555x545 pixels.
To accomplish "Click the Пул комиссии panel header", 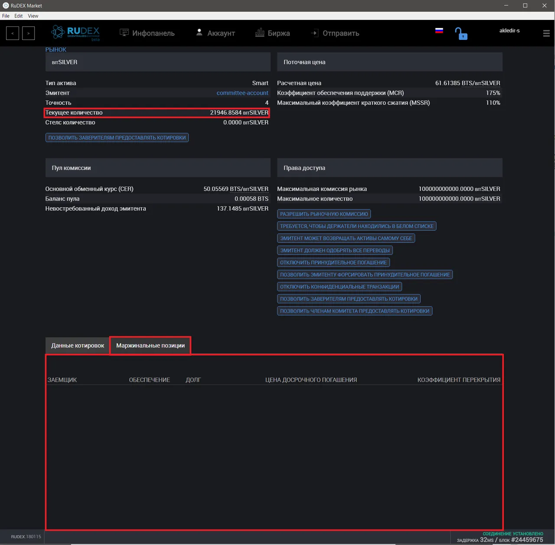I will (x=158, y=168).
